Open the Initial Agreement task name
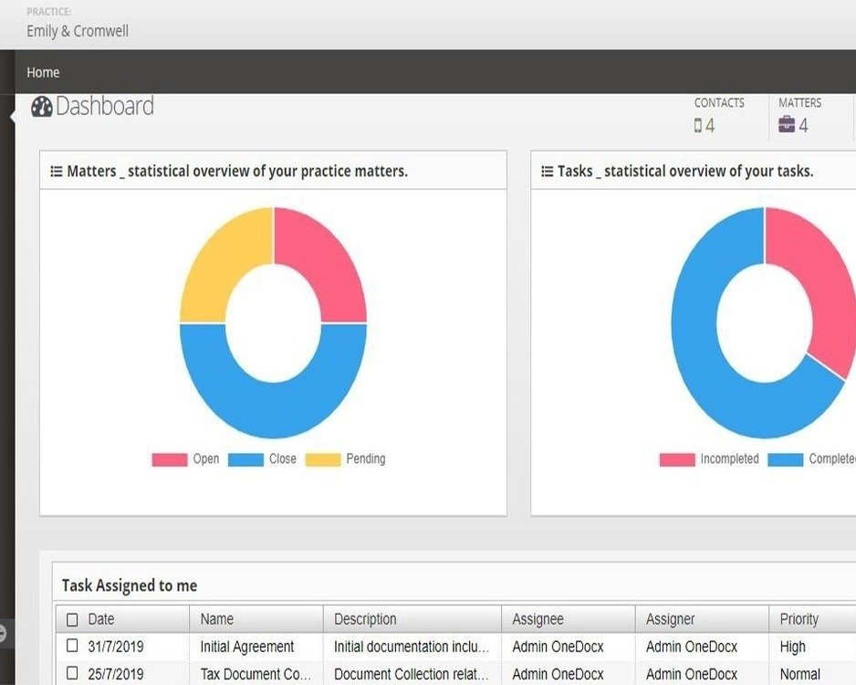This screenshot has height=685, width=856. point(246,647)
